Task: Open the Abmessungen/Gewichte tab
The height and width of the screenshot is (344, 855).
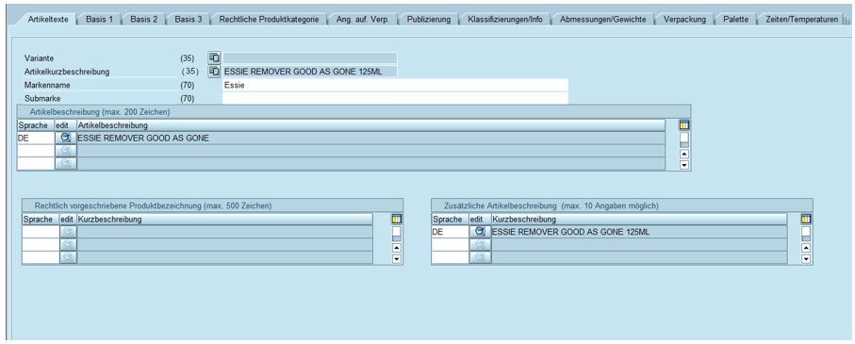Action: click(603, 19)
